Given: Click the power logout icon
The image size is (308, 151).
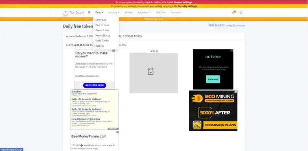Looking at the screenshot, I should point(241,12).
